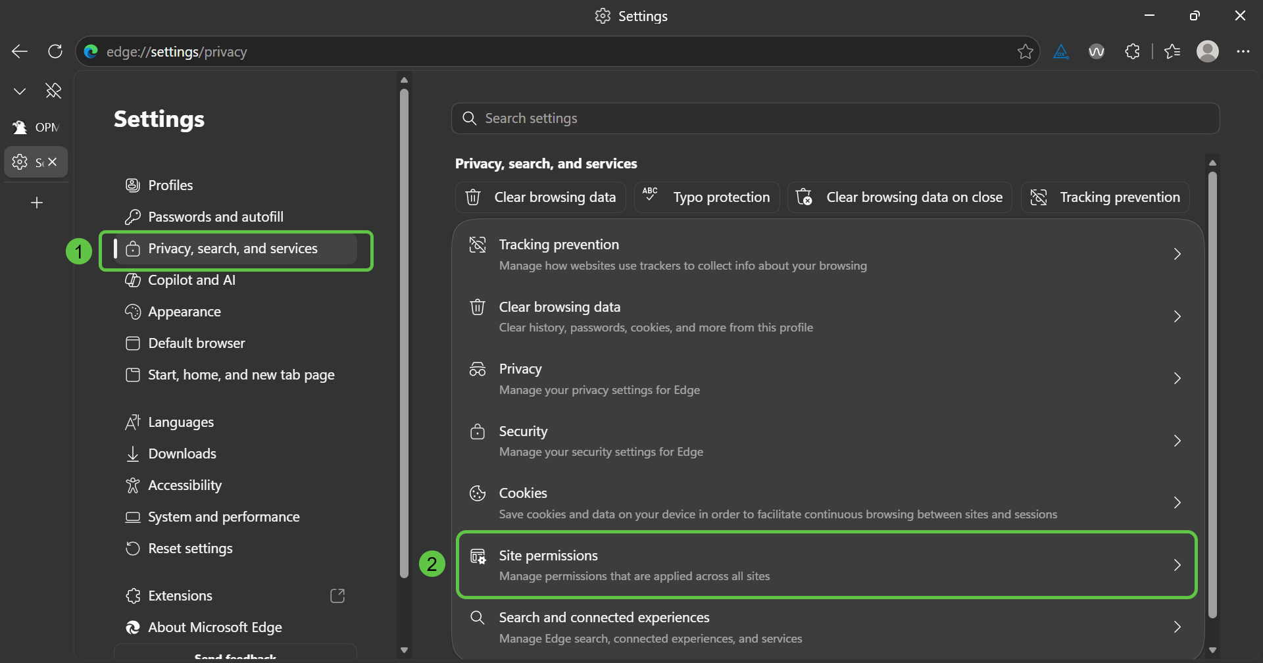The image size is (1263, 663).
Task: Close the Settings vertical tab
Action: pyautogui.click(x=53, y=162)
